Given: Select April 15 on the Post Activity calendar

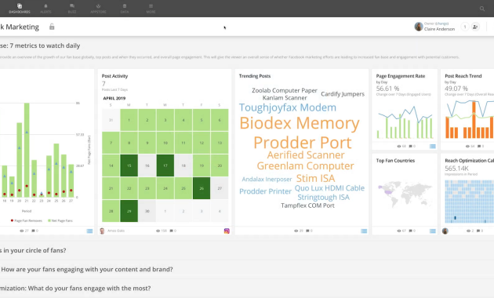Looking at the screenshot, I should (x=129, y=165).
